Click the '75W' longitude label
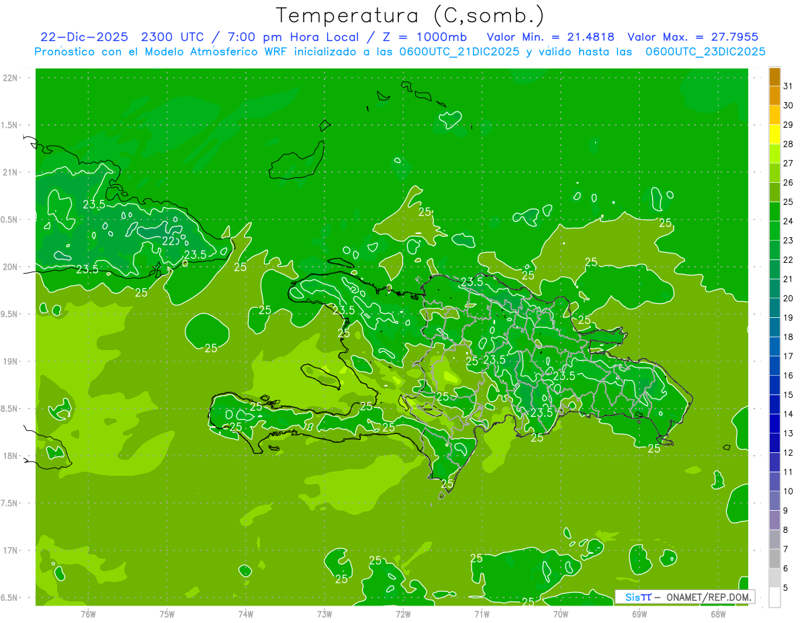Viewport: 806px width, 623px height. click(x=167, y=614)
